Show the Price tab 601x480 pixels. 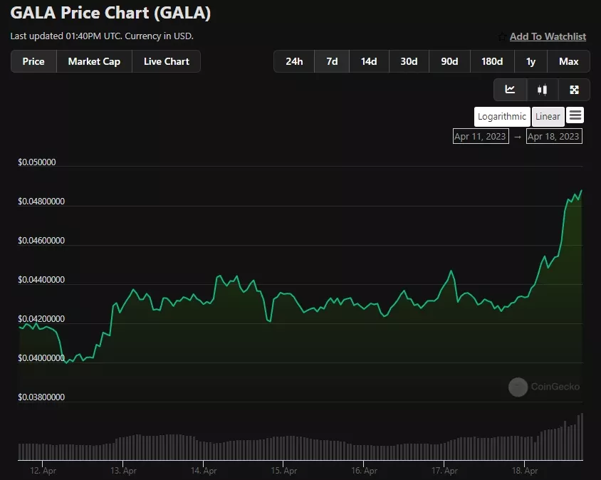coord(33,61)
